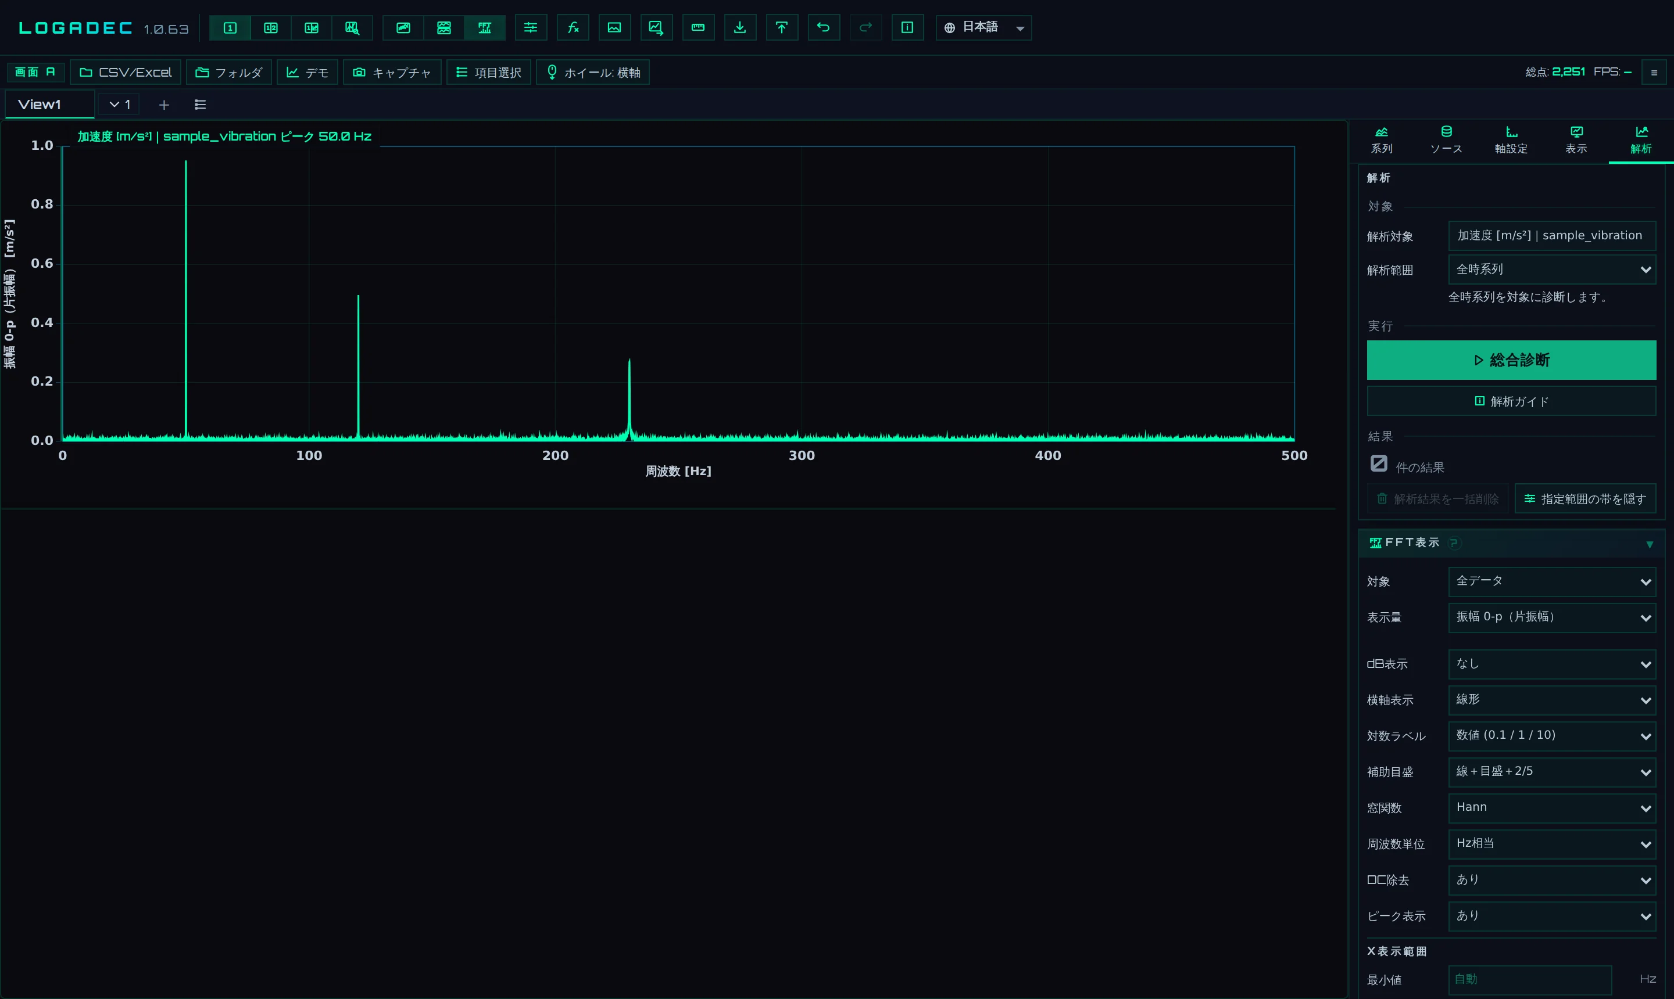The width and height of the screenshot is (1674, 999).
Task: Switch to the 軸設定 tab
Action: click(x=1511, y=140)
